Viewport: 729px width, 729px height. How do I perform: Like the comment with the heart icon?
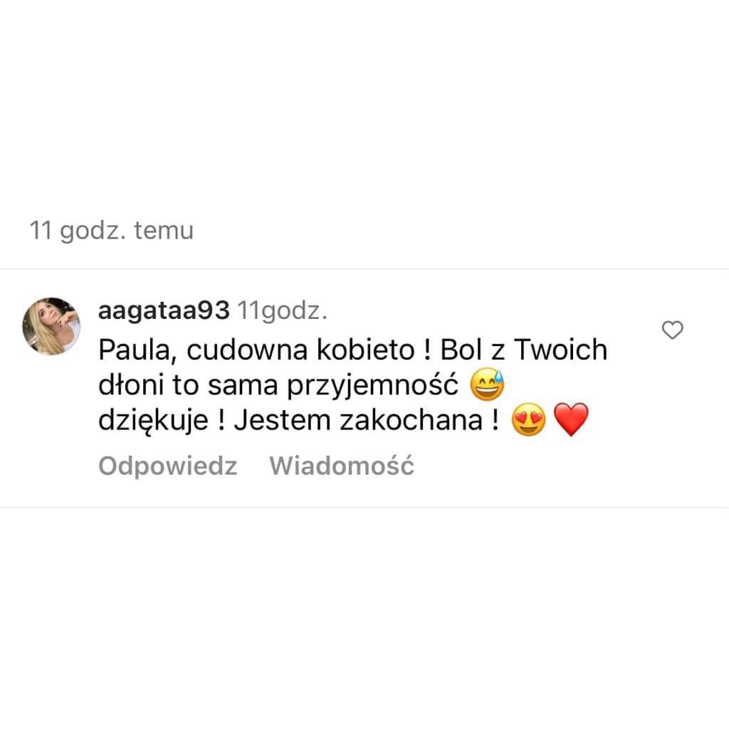pyautogui.click(x=672, y=330)
